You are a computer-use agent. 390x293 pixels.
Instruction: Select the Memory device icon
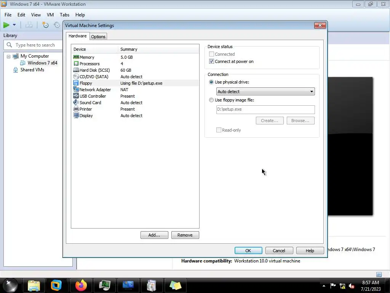(76, 57)
